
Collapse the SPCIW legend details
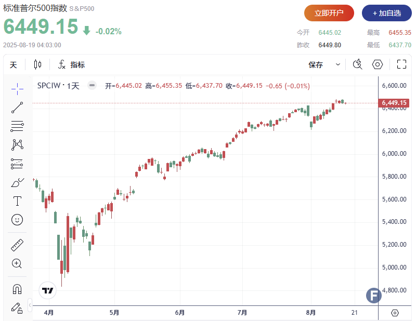[92, 86]
